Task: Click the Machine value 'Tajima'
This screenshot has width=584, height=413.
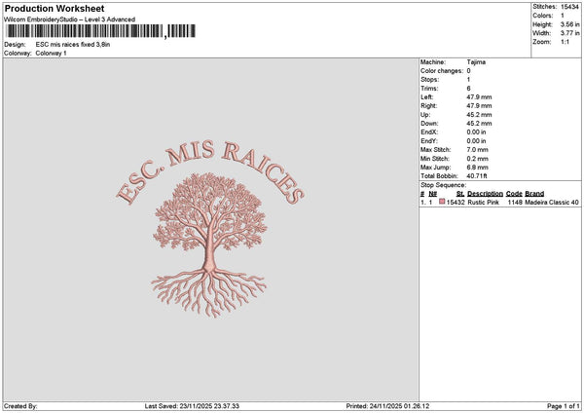Action: coord(476,62)
